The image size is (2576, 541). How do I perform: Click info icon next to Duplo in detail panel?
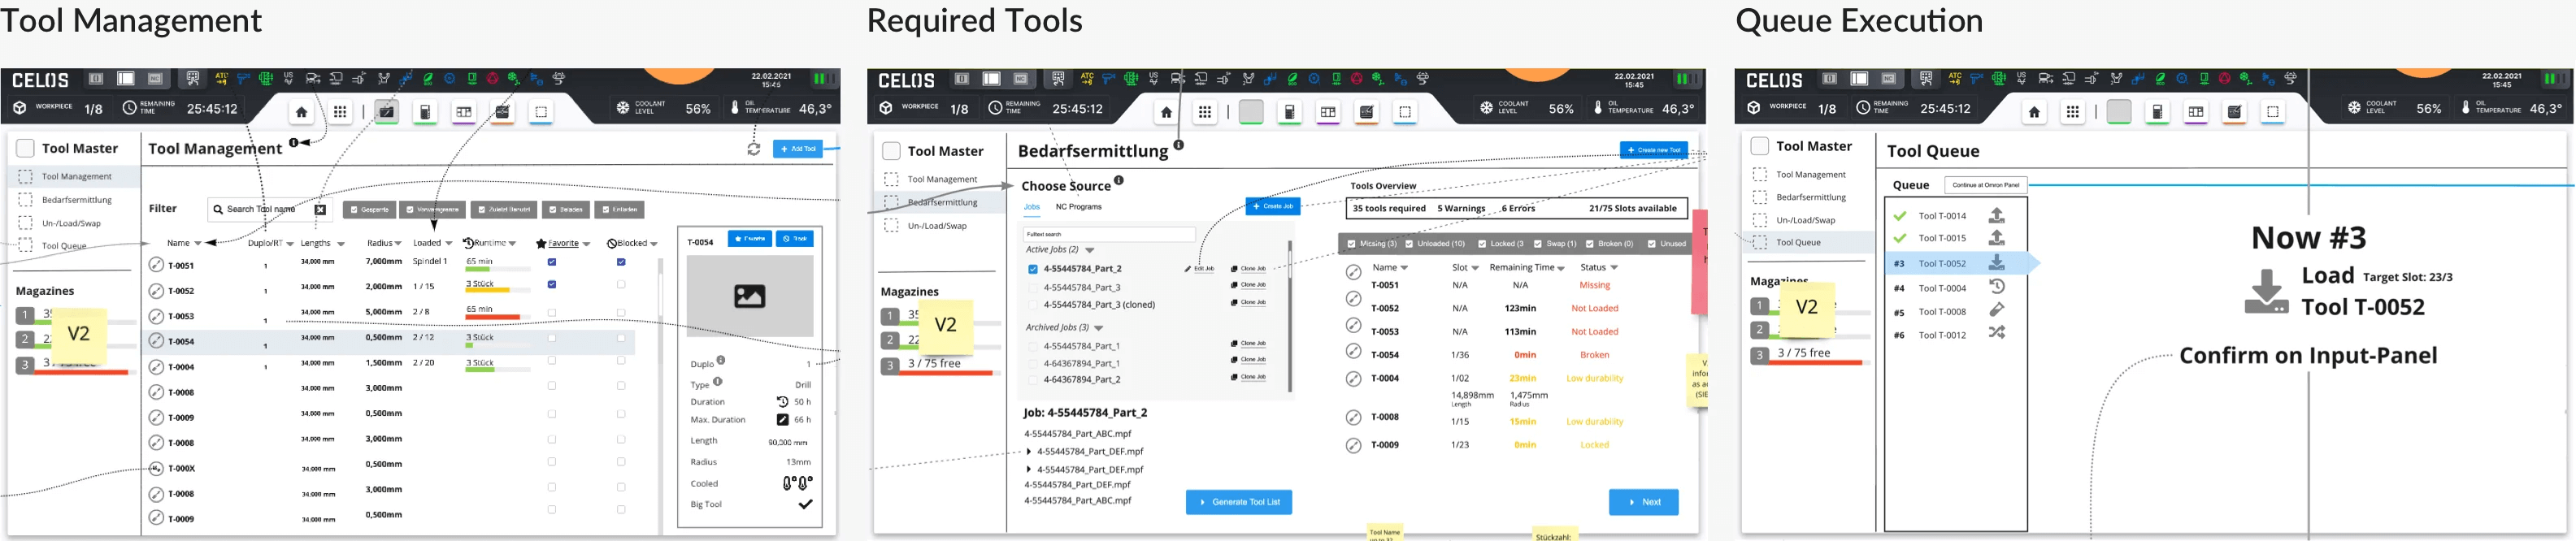(x=721, y=360)
